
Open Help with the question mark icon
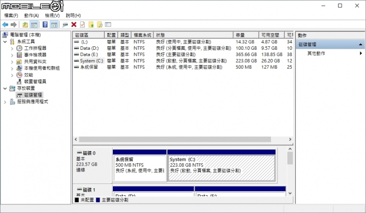[x=45, y=24]
